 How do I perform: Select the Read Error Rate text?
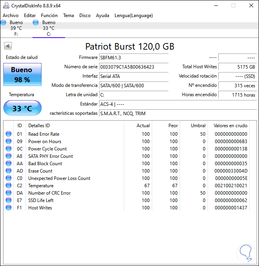(44, 134)
